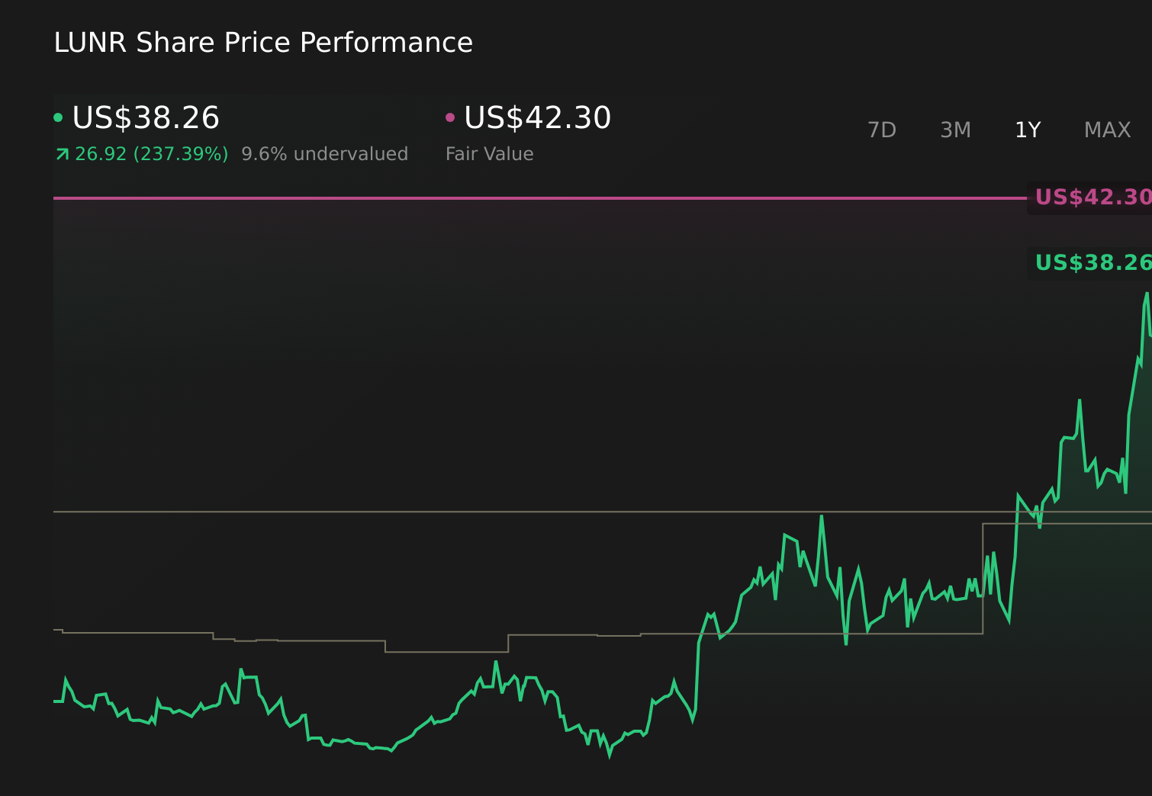Screen dimensions: 1152x796
Task: Click the pink dot beside US$42.30
Action: click(x=450, y=117)
